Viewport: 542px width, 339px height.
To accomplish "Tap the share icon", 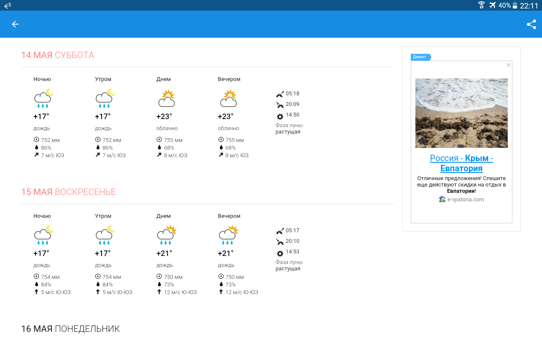I will coord(531,24).
